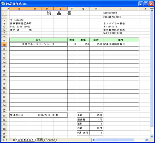Go to last sheet tab navigation arrow
Screen dimensions: 155x143
(x=14, y=140)
